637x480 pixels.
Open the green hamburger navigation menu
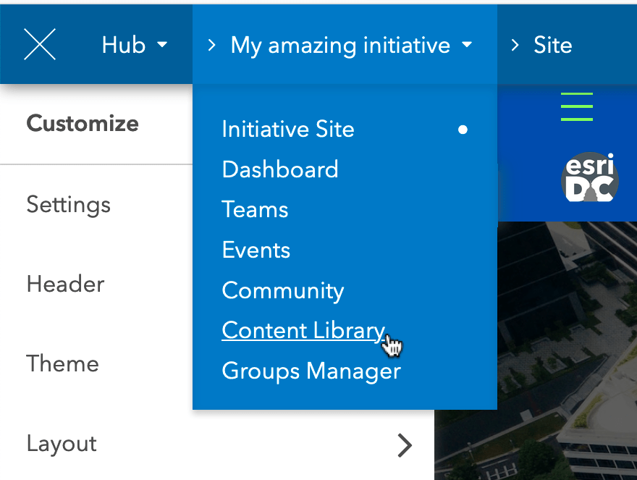tap(576, 106)
